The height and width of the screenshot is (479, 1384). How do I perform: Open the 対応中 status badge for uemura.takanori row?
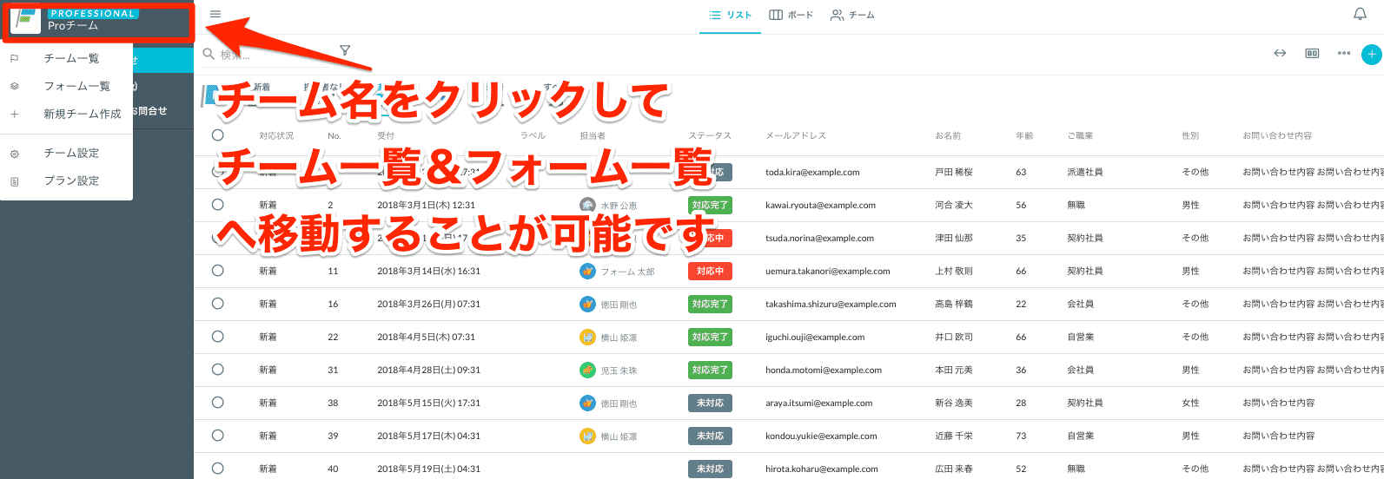point(710,272)
